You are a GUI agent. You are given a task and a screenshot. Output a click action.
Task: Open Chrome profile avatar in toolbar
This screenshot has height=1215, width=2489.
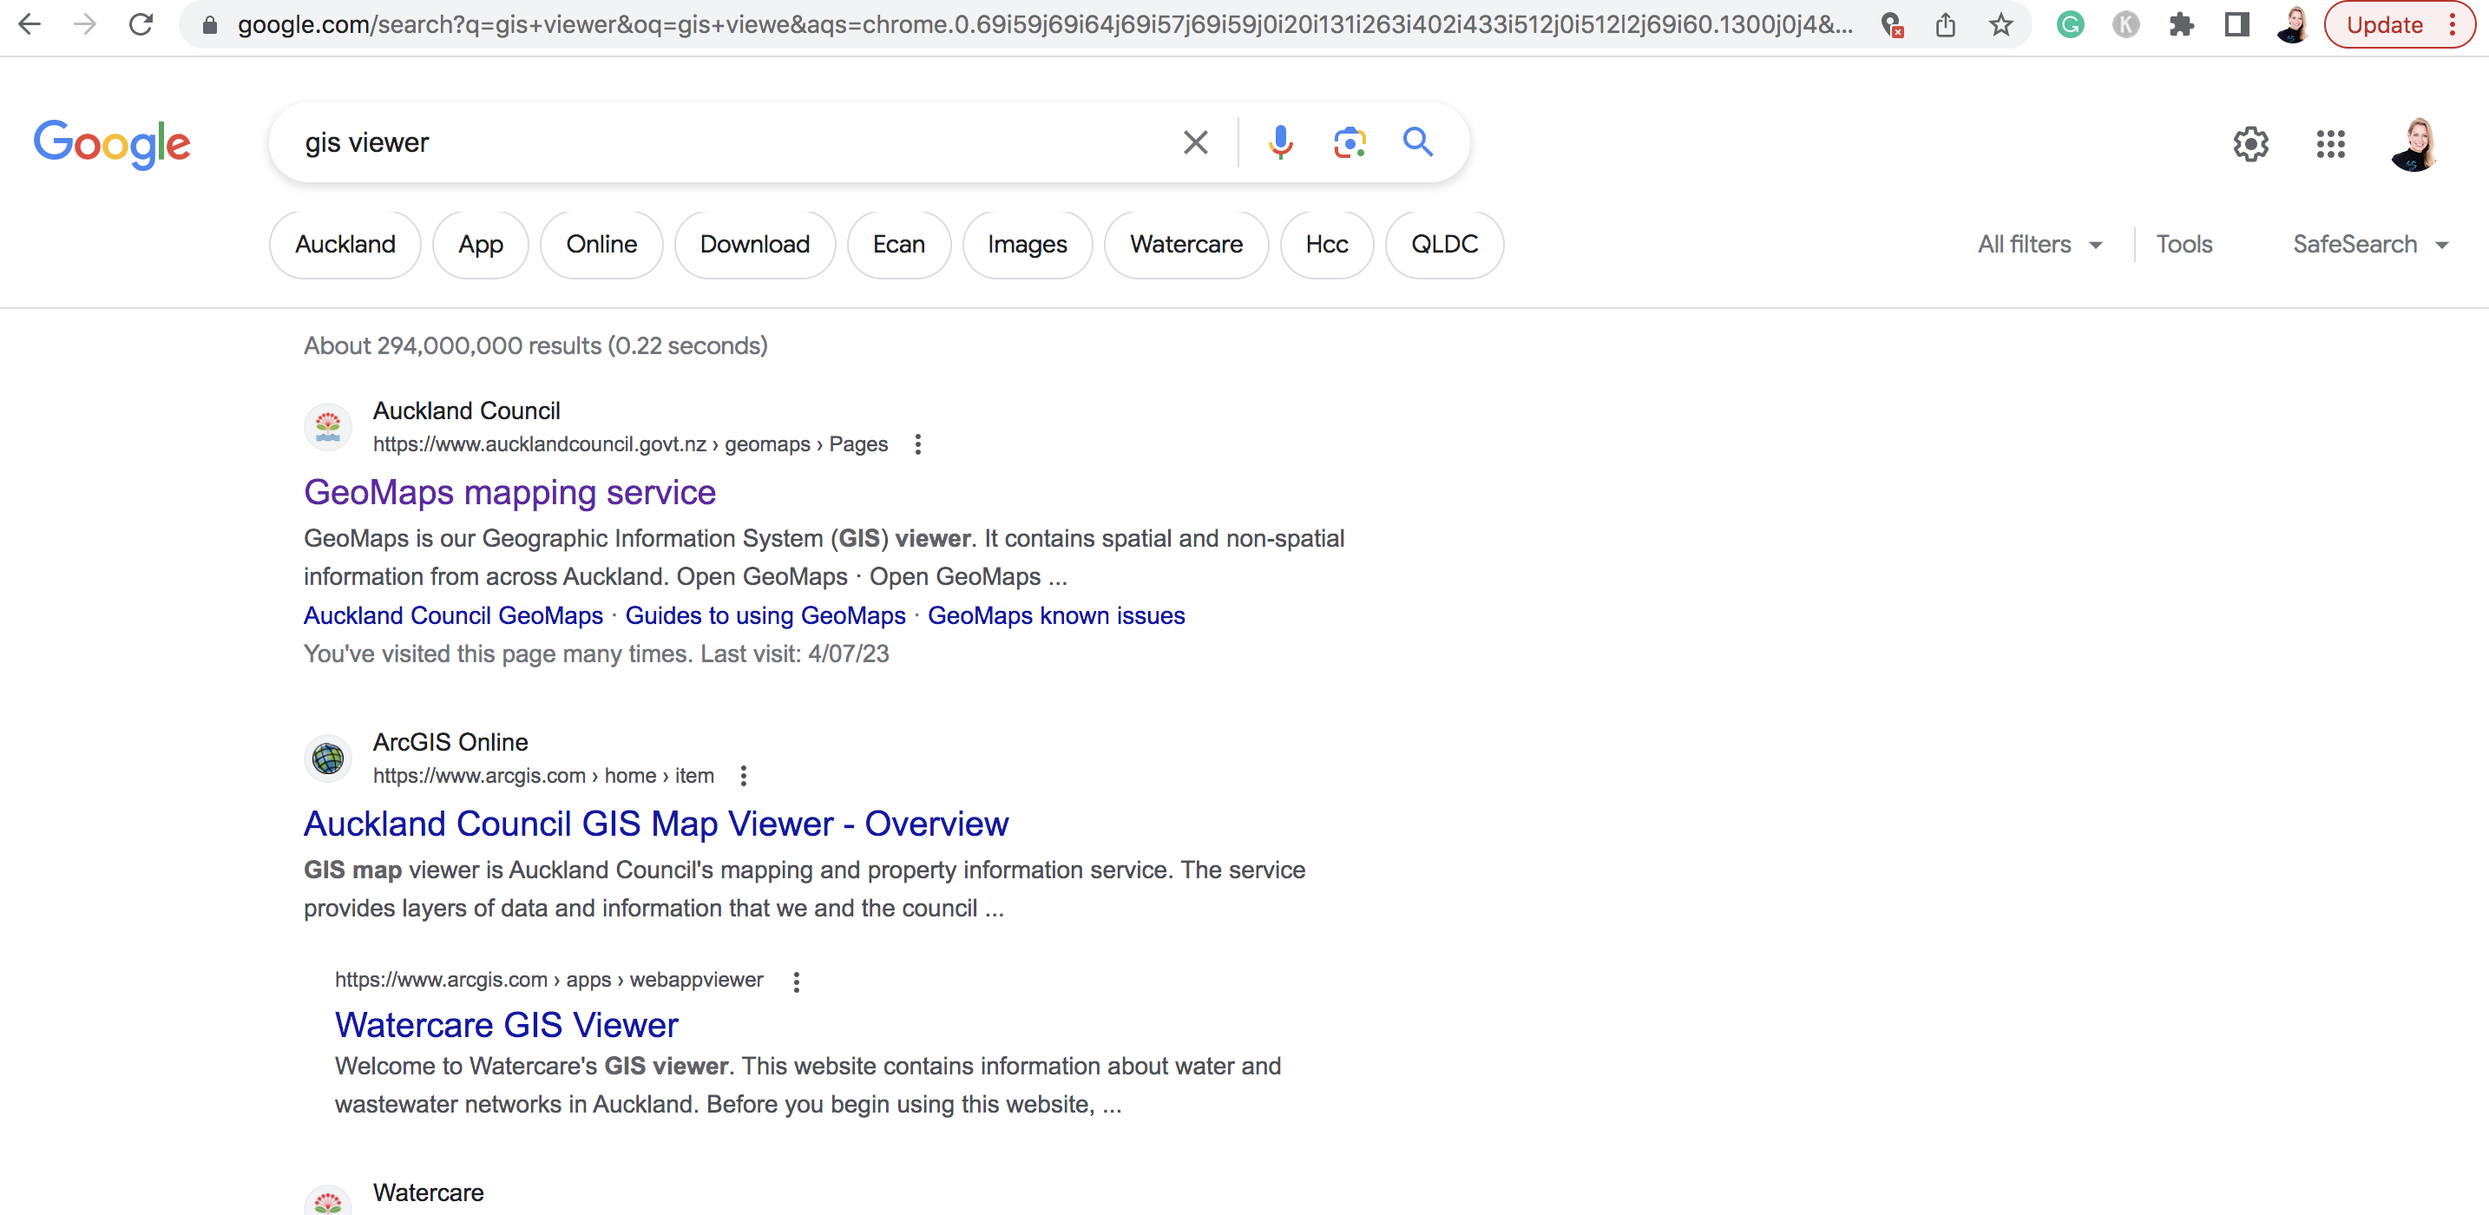tap(2294, 25)
